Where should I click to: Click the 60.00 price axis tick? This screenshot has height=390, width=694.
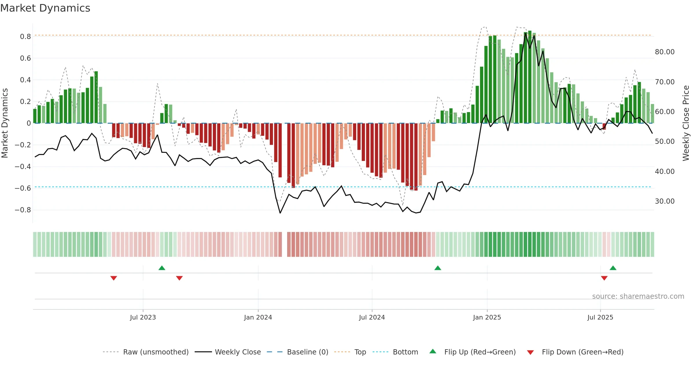[x=665, y=112]
